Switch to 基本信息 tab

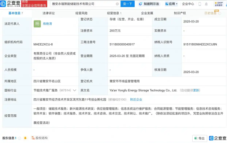pyautogui.click(x=16, y=13)
